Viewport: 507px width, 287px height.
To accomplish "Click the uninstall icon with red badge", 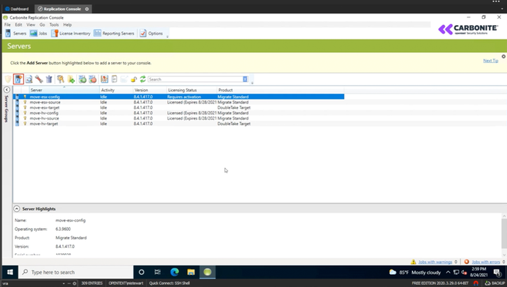I will click(93, 79).
